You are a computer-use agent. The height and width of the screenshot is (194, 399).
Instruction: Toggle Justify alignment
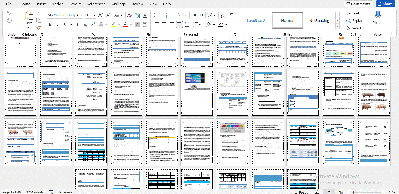pos(179,25)
